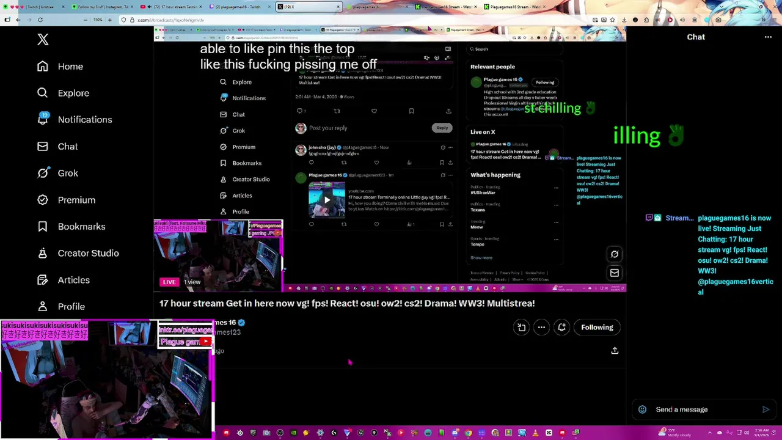This screenshot has height=440, width=782.
Task: Go to Home in X sidebar
Action: point(60,66)
